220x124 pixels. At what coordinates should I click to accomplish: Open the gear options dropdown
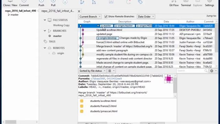pyautogui.click(x=213, y=71)
